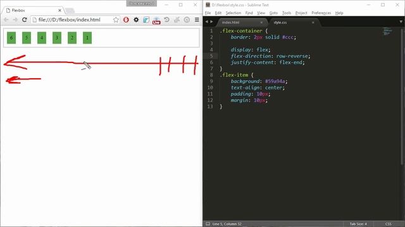Viewport: 405px width, 227px height.
Task: Bookmark this page with the star icon
Action: [x=116, y=20]
